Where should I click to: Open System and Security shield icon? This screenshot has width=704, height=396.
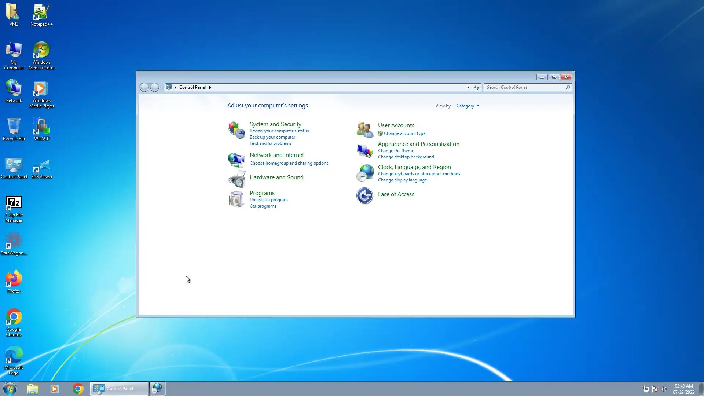[236, 130]
